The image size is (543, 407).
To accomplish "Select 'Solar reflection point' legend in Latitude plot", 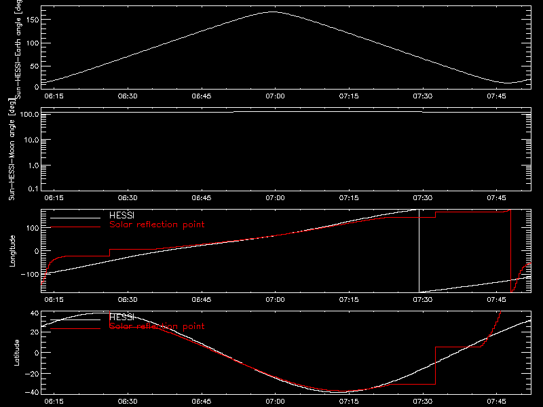I will coord(157,326).
